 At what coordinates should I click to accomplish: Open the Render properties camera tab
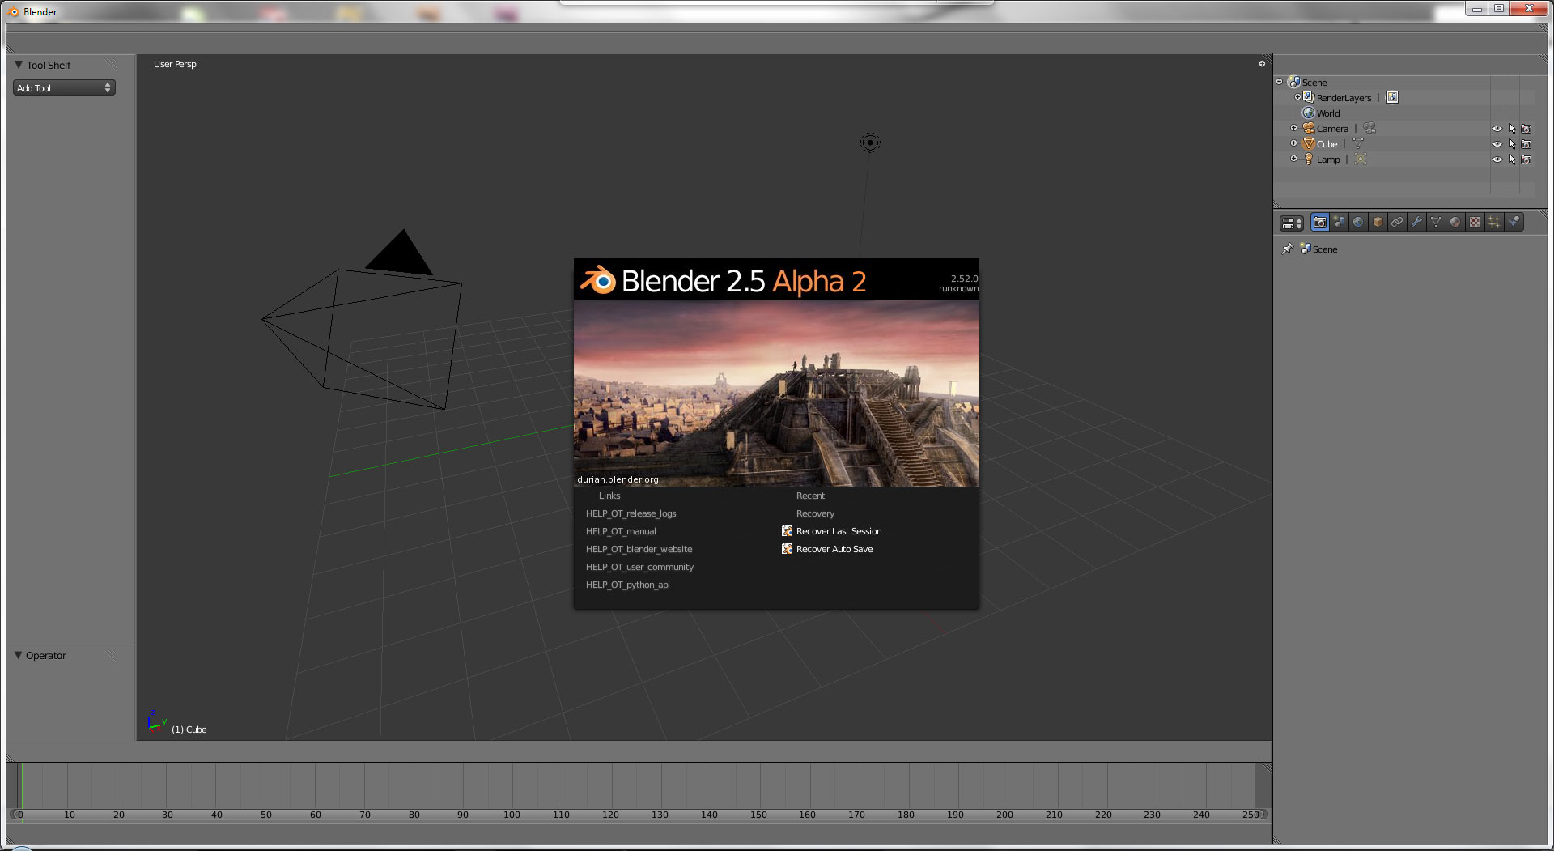coord(1319,222)
